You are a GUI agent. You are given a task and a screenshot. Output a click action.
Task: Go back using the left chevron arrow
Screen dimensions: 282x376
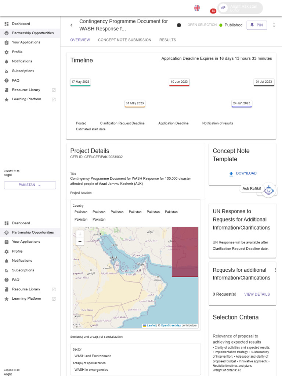pyautogui.click(x=71, y=25)
